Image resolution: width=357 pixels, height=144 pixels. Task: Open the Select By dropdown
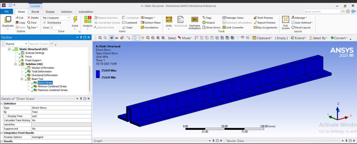click(319, 38)
